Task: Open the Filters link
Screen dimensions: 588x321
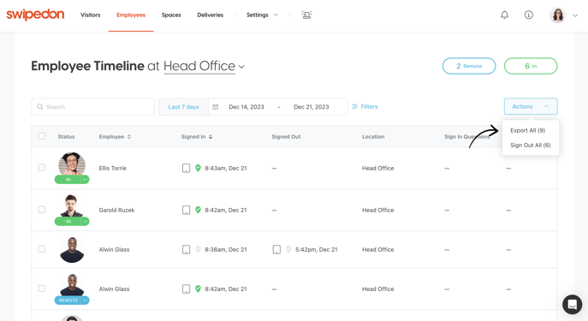Action: [x=369, y=106]
